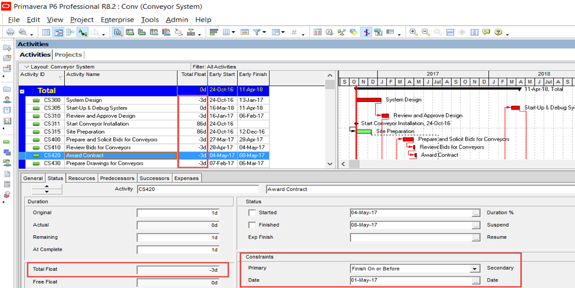The width and height of the screenshot is (575, 288).
Task: Switch to the Successors tab
Action: point(155,178)
